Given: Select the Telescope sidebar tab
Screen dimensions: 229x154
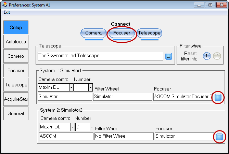Looking at the screenshot, I should [16, 85].
